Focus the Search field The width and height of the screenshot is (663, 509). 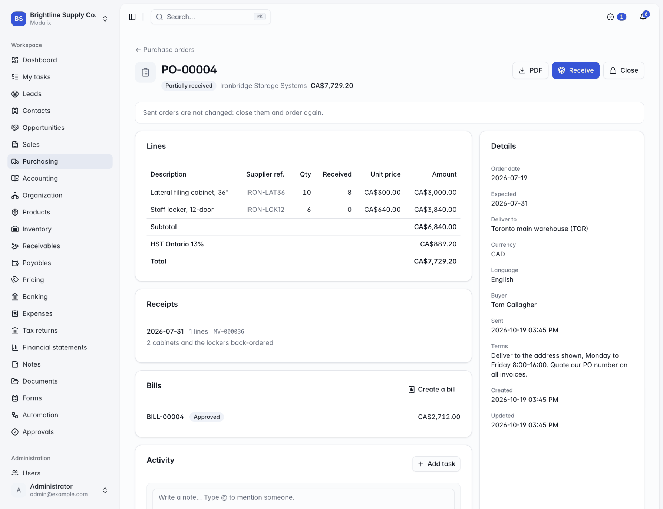tap(211, 17)
